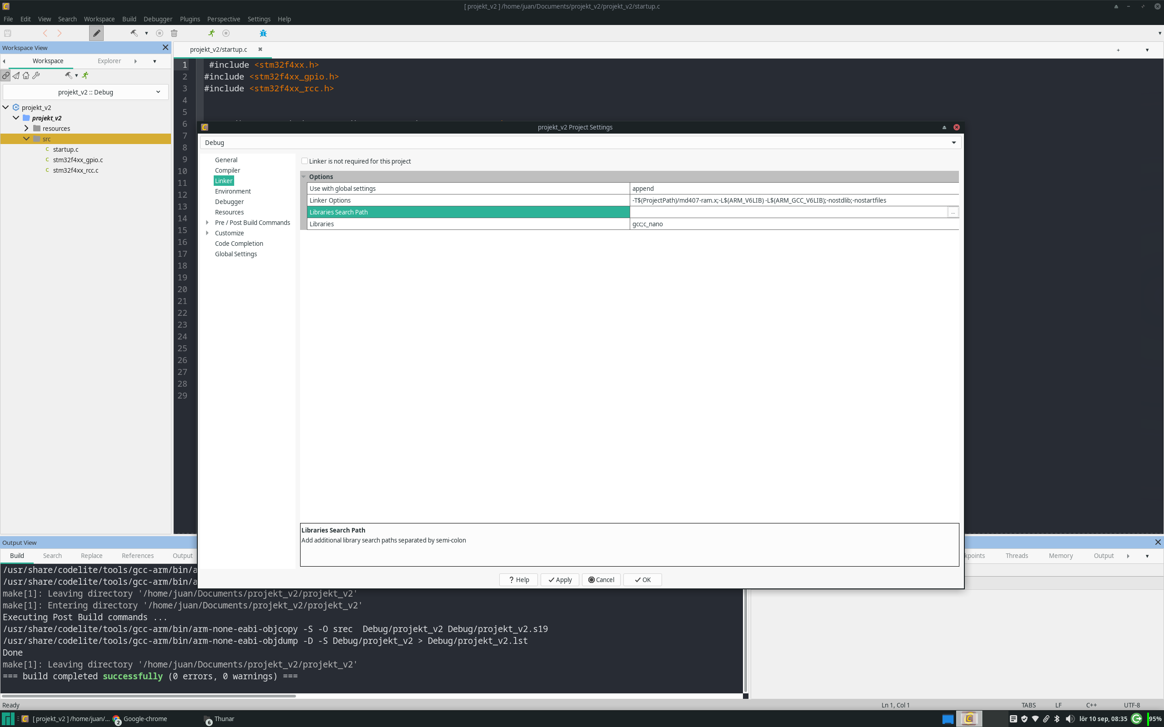Run the program via the green runner icon
The image size is (1164, 727).
[211, 33]
